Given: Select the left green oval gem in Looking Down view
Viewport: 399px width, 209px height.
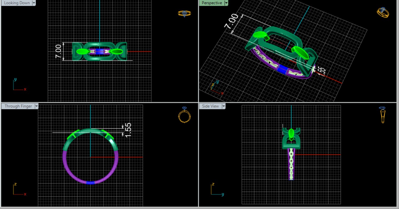Looking at the screenshot, I should tap(82, 51).
